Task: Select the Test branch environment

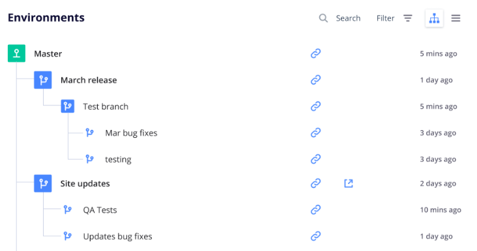Action: [x=106, y=107]
